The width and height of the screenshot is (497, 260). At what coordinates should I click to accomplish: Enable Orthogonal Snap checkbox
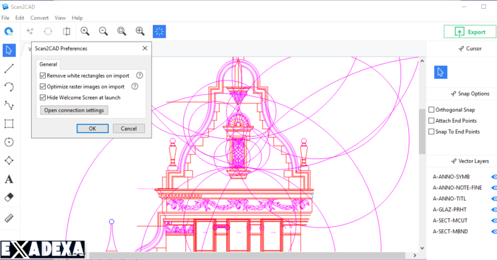click(x=431, y=110)
